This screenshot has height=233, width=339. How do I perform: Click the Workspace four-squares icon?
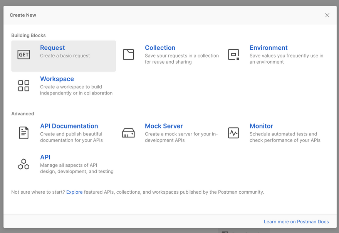pos(24,86)
